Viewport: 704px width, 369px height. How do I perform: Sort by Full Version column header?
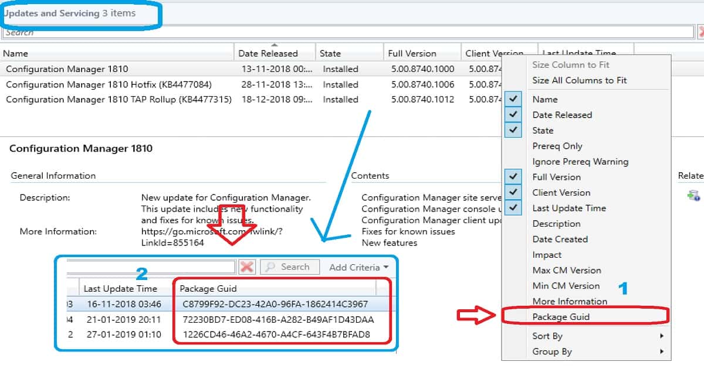coord(422,53)
